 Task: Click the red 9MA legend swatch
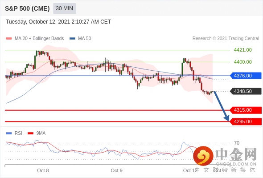30,133
